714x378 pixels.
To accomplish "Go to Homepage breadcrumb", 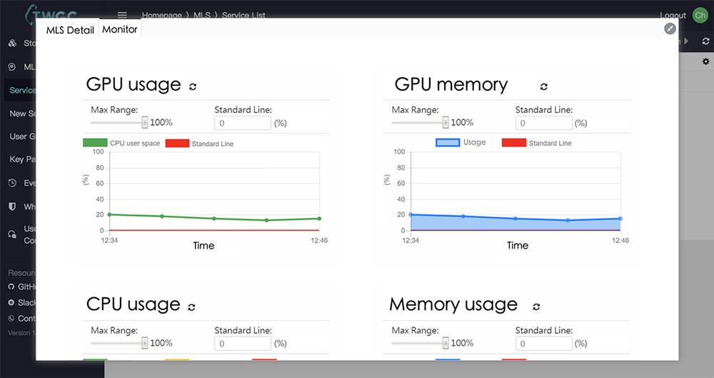I will click(x=161, y=15).
